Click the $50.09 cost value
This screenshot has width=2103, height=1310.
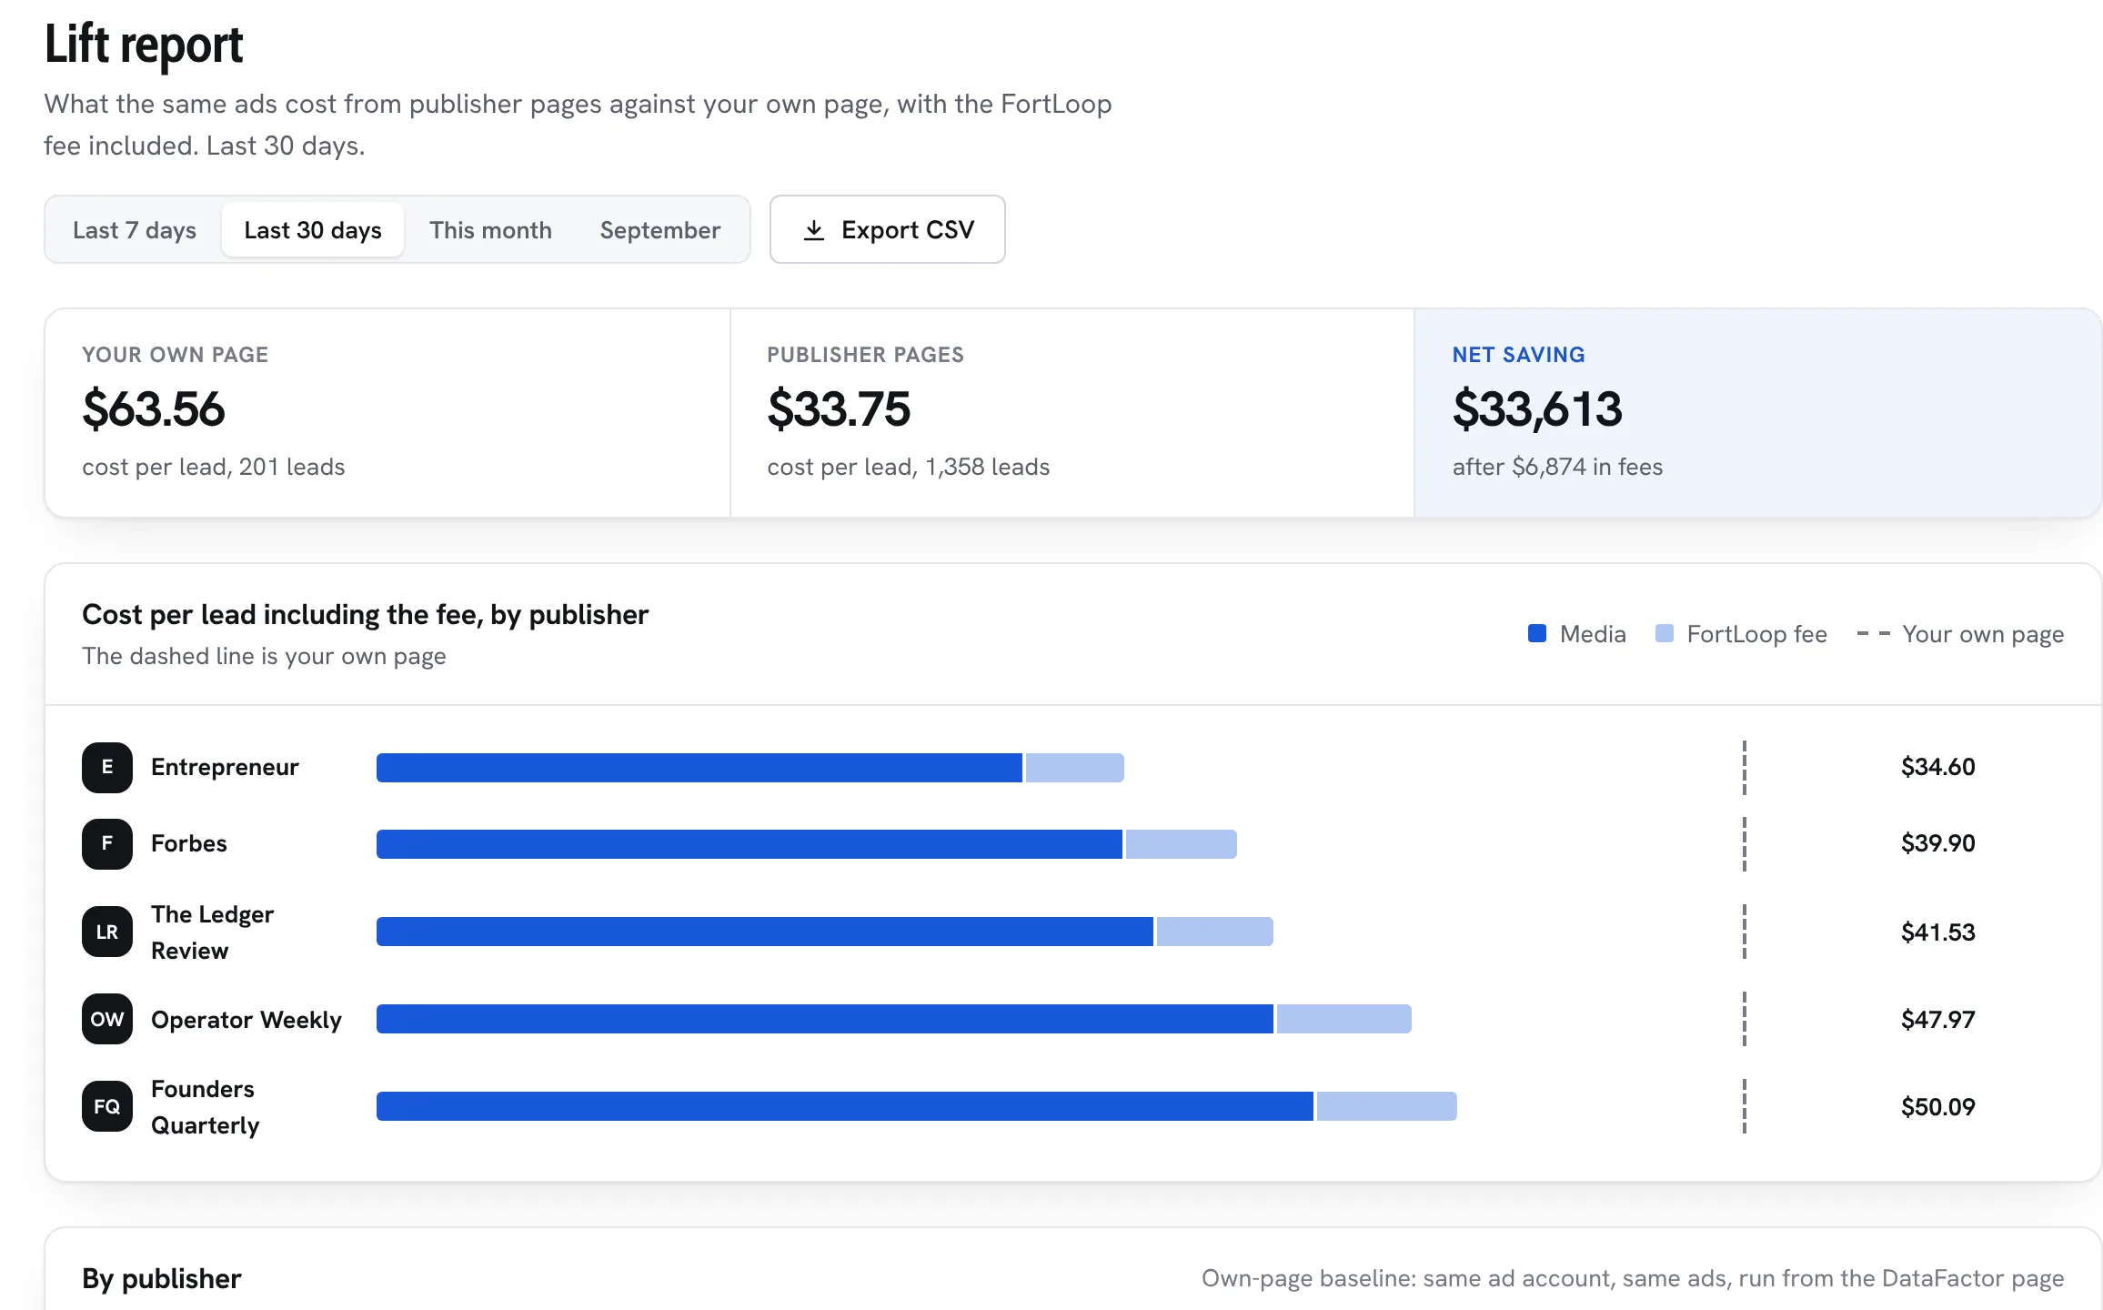(x=1938, y=1107)
